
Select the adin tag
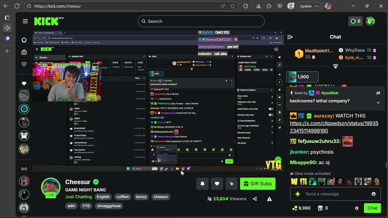[71, 206]
